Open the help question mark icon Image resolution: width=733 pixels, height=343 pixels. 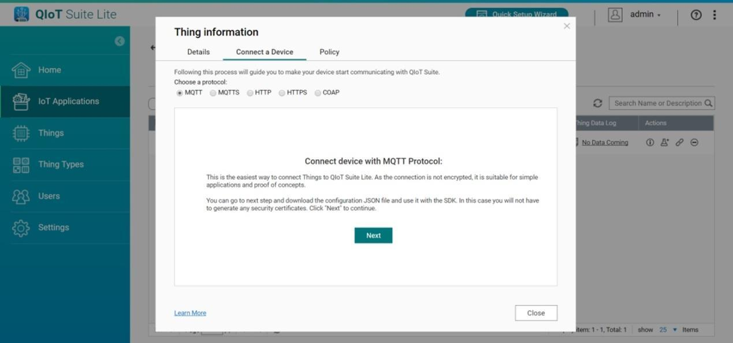click(x=696, y=15)
